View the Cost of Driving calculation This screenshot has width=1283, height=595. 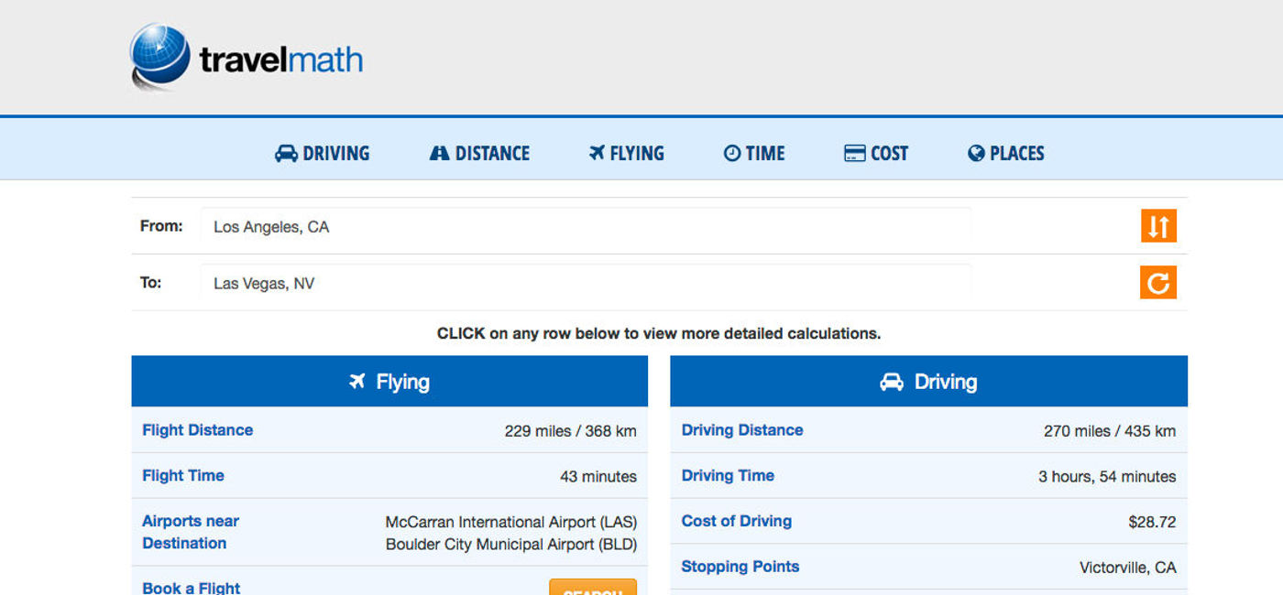tap(929, 521)
